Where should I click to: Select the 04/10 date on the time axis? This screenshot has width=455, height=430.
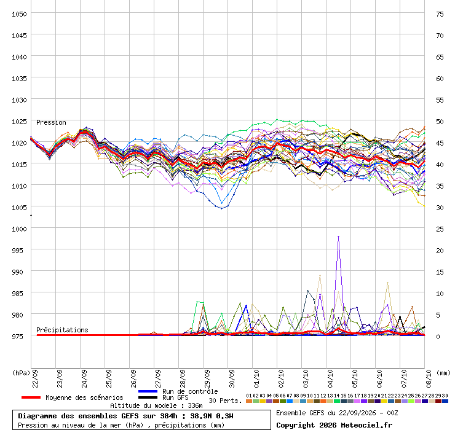[330, 378]
